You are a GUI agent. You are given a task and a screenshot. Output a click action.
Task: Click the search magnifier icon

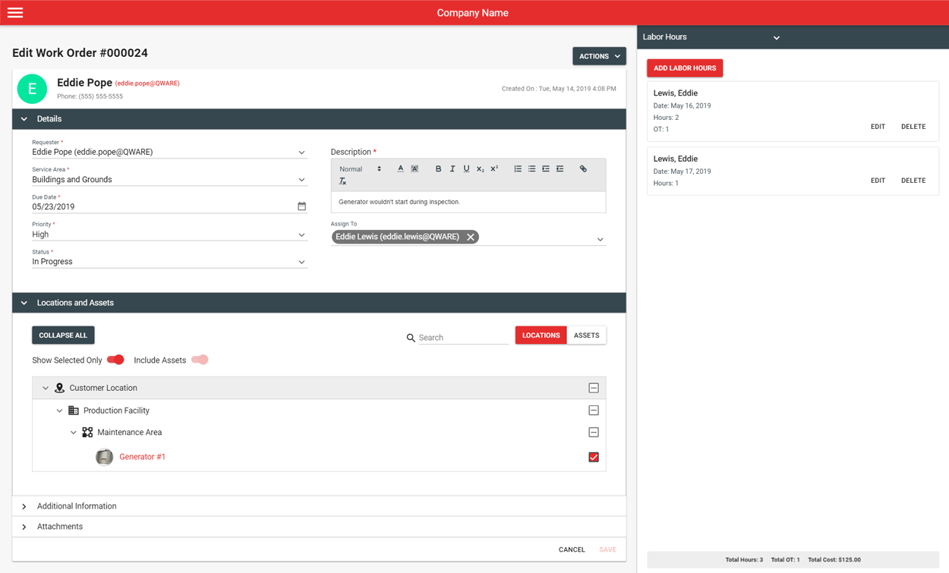tap(411, 338)
